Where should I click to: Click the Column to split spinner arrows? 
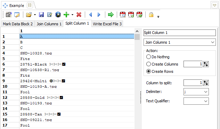(206, 83)
